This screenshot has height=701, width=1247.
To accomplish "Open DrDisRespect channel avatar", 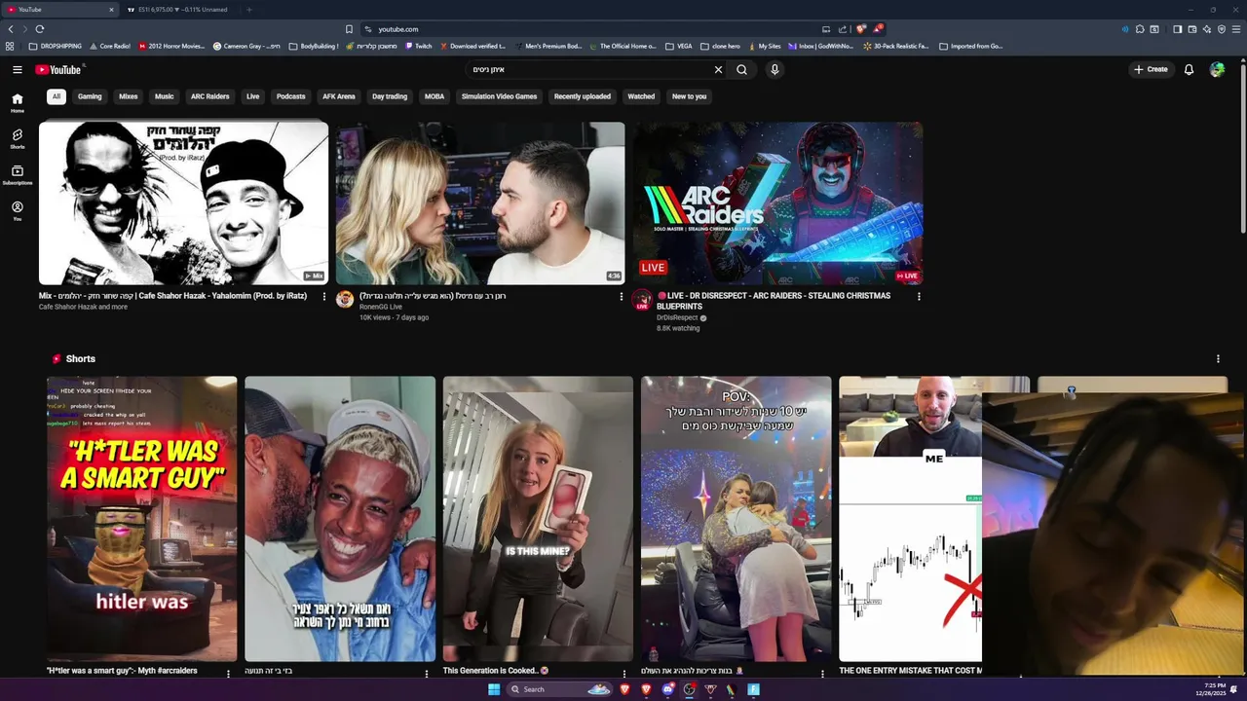I will 641,299.
